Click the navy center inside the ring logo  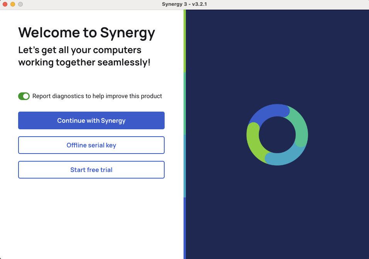277,135
